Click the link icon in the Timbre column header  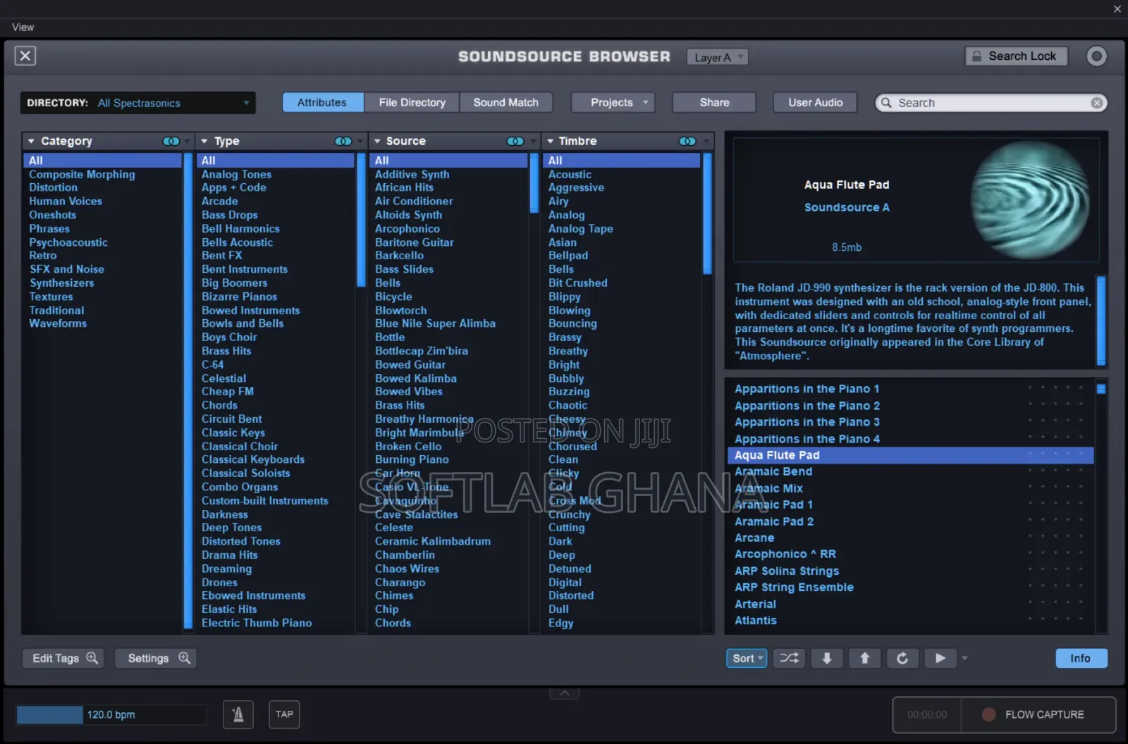click(687, 141)
